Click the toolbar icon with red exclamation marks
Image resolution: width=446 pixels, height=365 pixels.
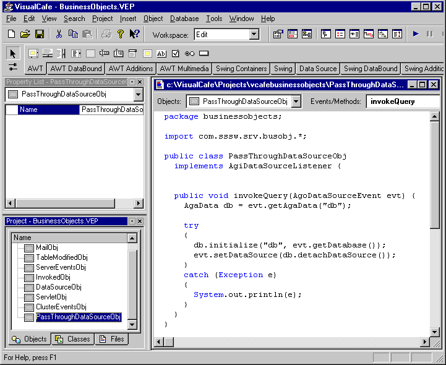[x=397, y=34]
